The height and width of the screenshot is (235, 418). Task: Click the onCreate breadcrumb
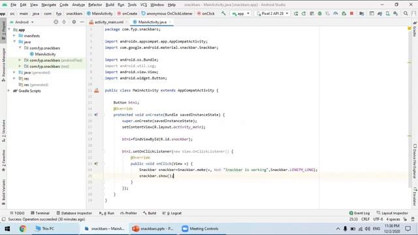coord(127,13)
